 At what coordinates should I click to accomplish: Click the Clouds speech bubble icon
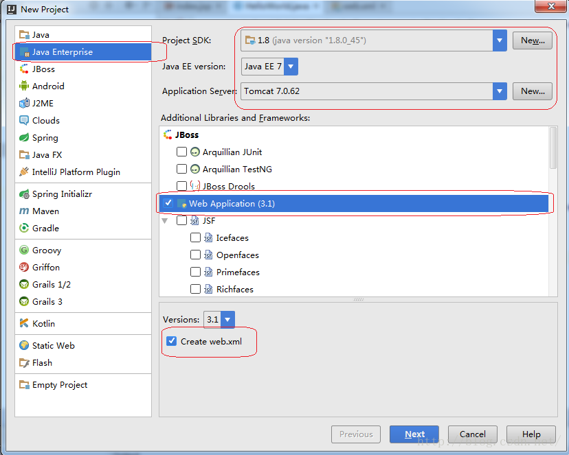click(24, 120)
